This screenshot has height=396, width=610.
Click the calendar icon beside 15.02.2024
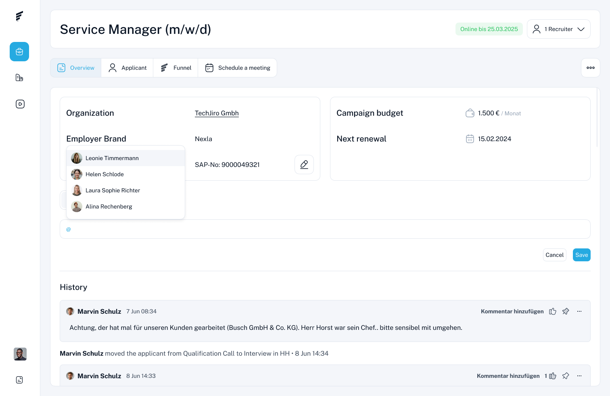coord(470,139)
